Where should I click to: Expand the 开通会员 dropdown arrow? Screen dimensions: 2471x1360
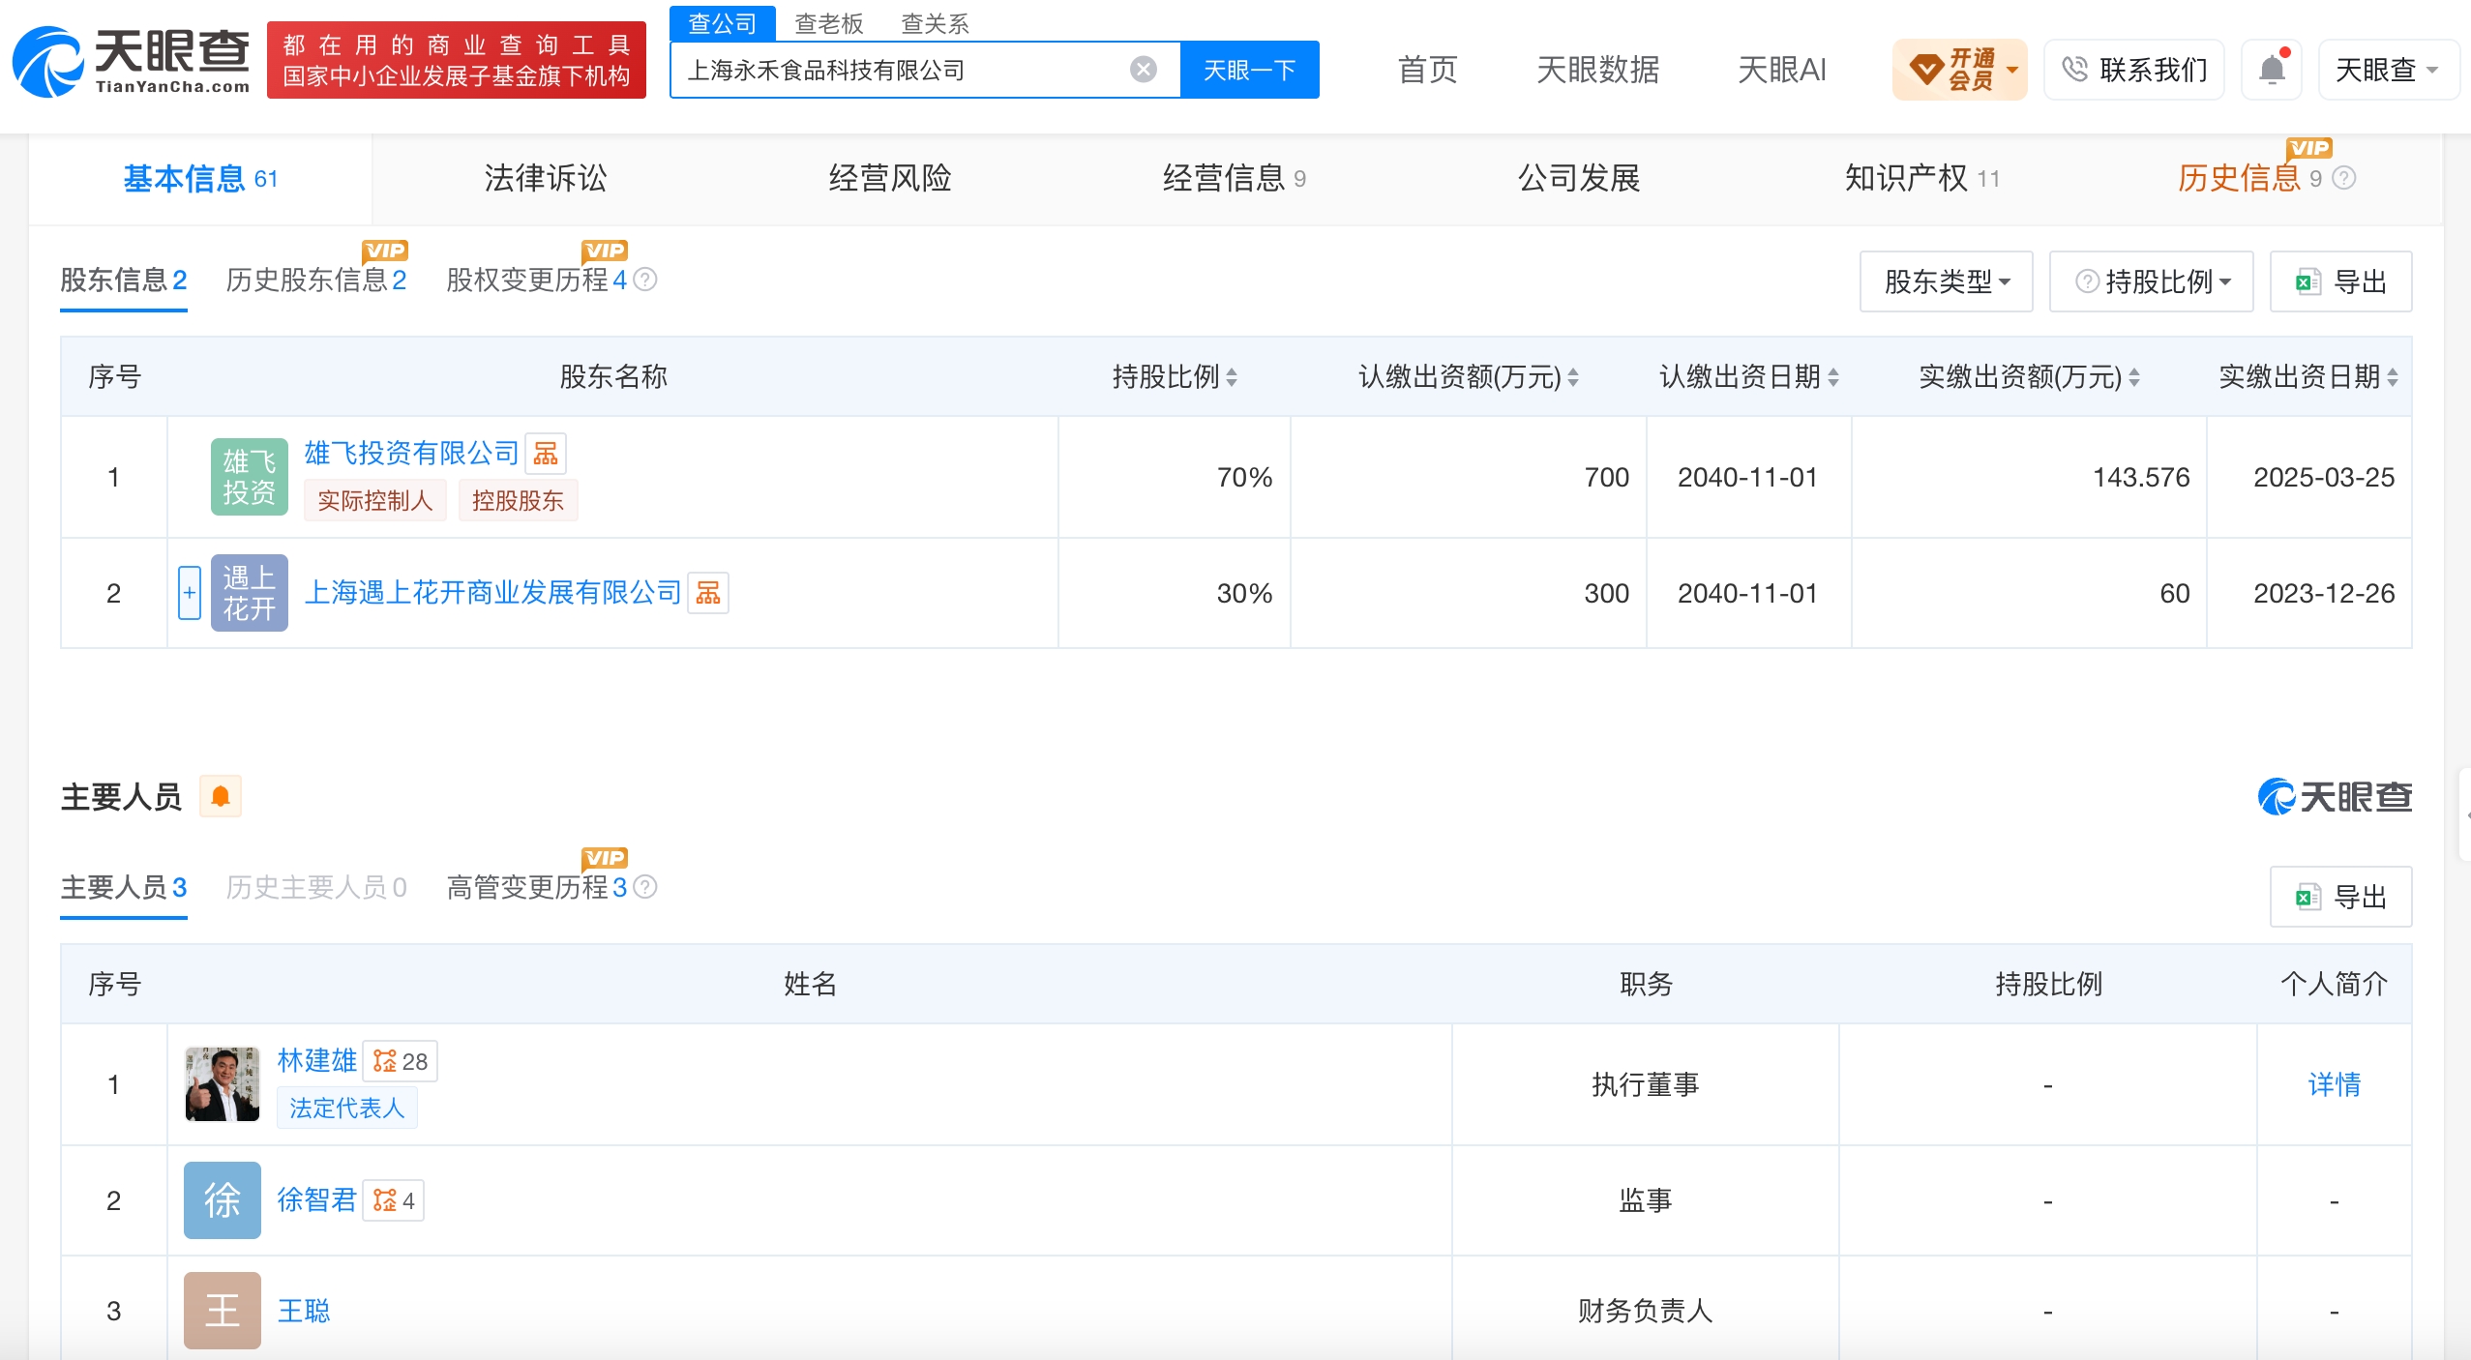click(2012, 70)
